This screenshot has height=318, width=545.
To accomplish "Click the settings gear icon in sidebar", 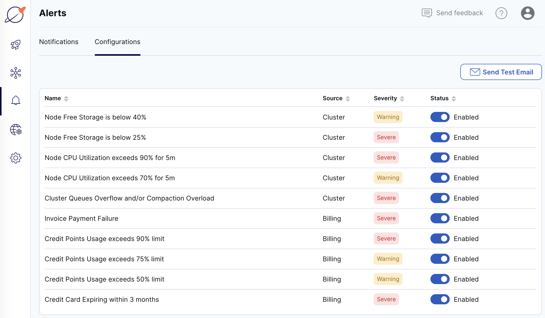I will 15,157.
